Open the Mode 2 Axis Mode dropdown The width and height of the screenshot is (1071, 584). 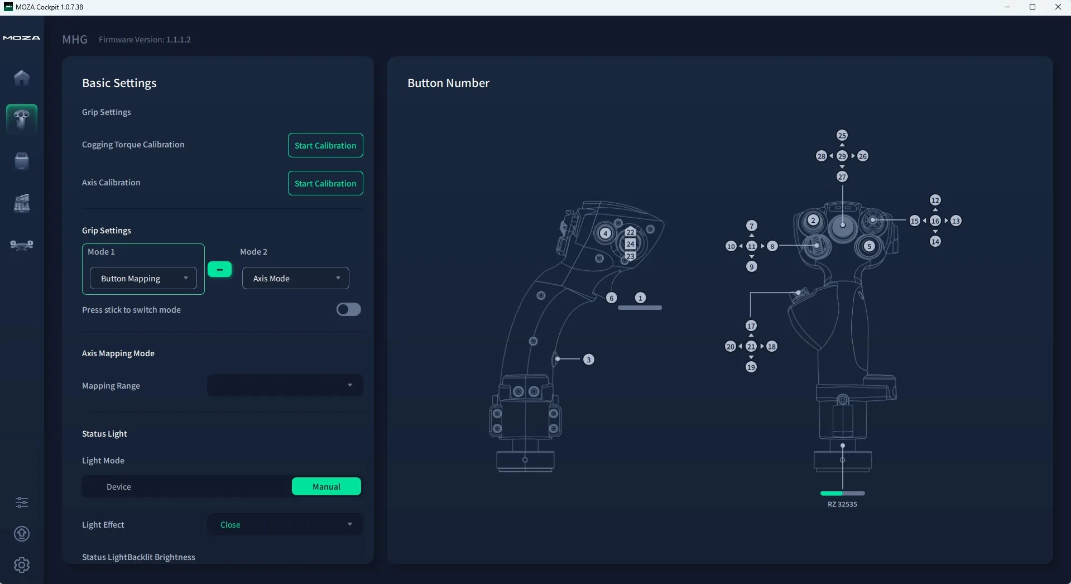(x=296, y=278)
